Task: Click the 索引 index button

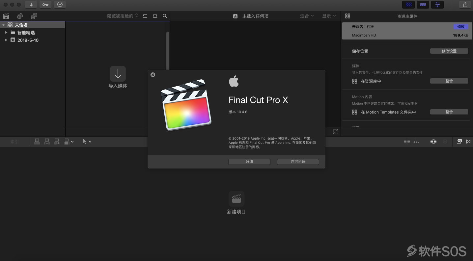Action: pos(14,142)
